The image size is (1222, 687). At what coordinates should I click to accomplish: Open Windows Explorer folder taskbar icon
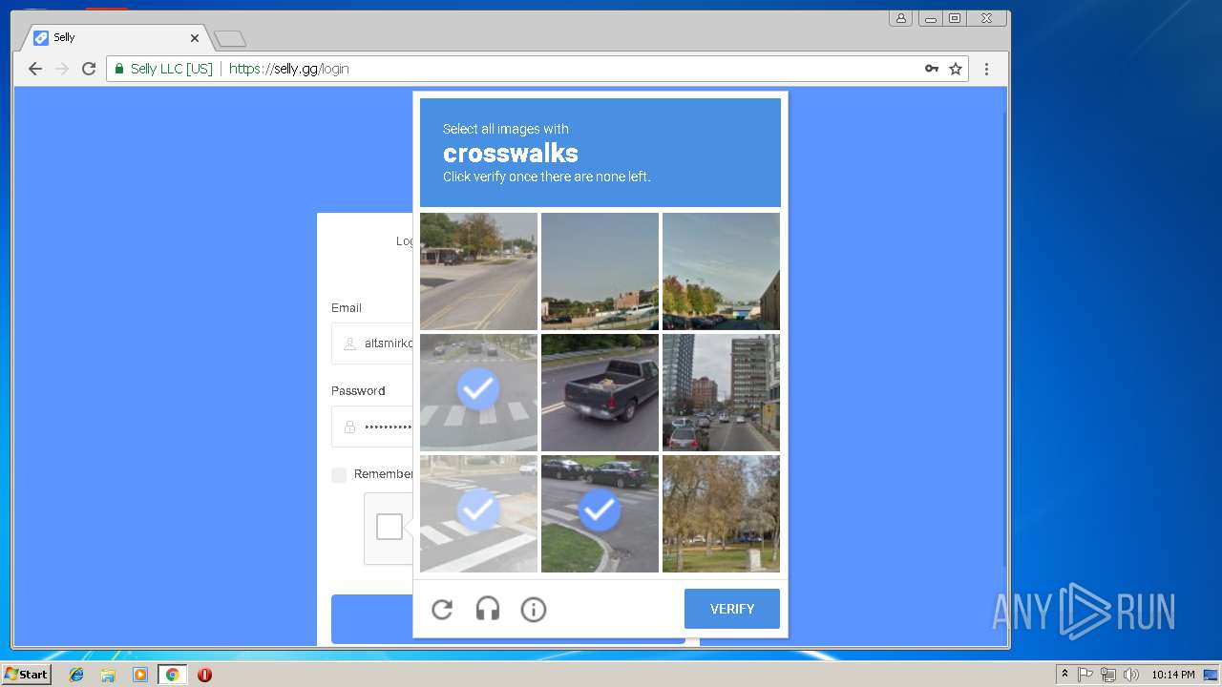click(x=108, y=675)
